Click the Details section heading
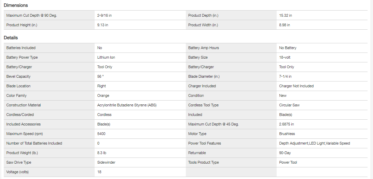This screenshot has height=179, width=373. click(11, 38)
